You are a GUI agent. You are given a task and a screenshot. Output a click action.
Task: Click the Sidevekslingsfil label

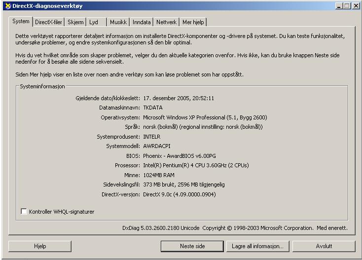point(122,185)
